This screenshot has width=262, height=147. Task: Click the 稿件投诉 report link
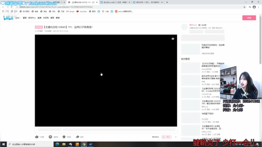155,137
